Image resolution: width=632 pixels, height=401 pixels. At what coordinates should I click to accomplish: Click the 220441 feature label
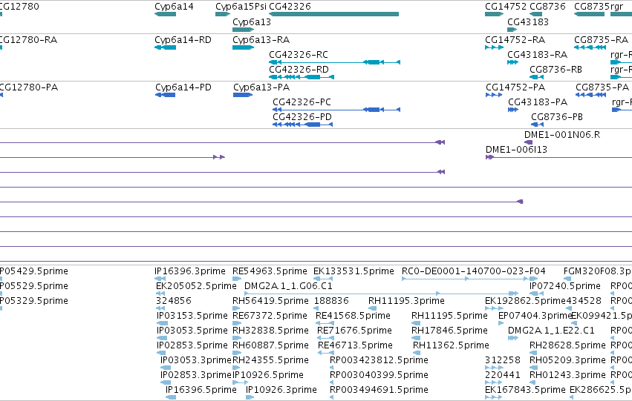tap(503, 375)
